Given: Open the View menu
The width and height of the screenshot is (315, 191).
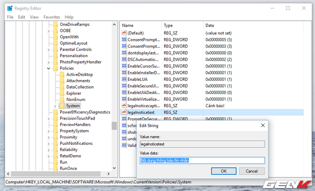Looking at the screenshot, I should pos(34,17).
